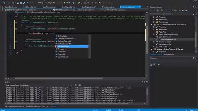The width and height of the screenshot is (198, 111).
Task: Toggle Categorized view in Properties panel
Action: click(151, 65)
